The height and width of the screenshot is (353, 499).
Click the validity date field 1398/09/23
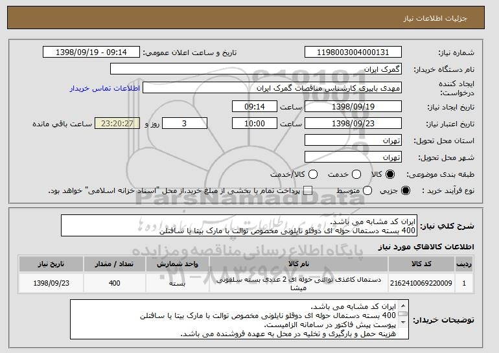click(x=353, y=124)
